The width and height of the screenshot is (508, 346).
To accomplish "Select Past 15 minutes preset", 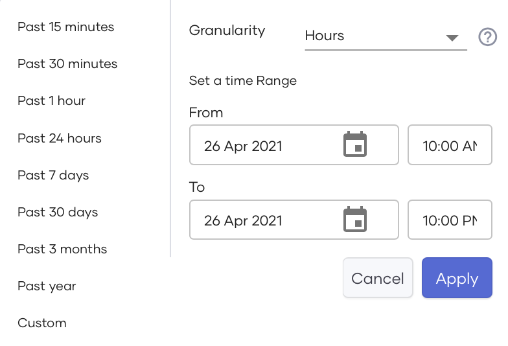I will [65, 27].
